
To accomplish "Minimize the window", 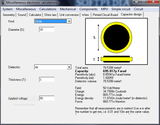I will tap(137, 2).
